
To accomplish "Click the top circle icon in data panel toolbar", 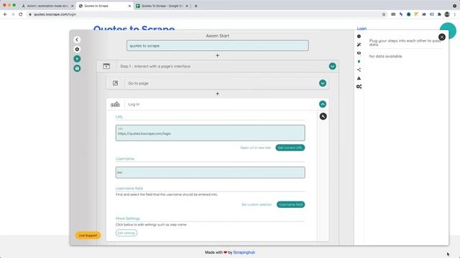I will click(x=359, y=37).
